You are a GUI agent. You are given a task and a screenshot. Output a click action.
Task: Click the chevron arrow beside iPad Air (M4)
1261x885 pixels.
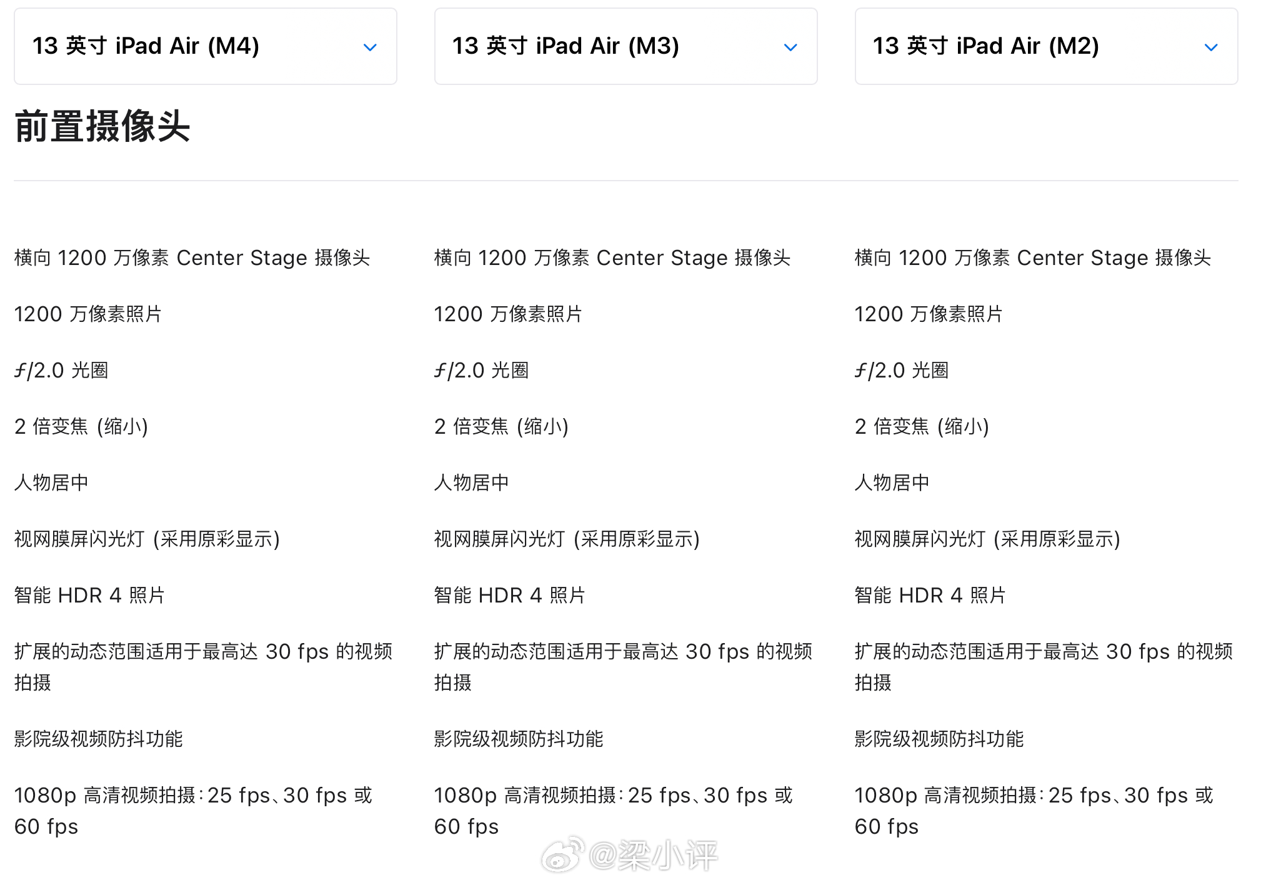[x=370, y=47]
